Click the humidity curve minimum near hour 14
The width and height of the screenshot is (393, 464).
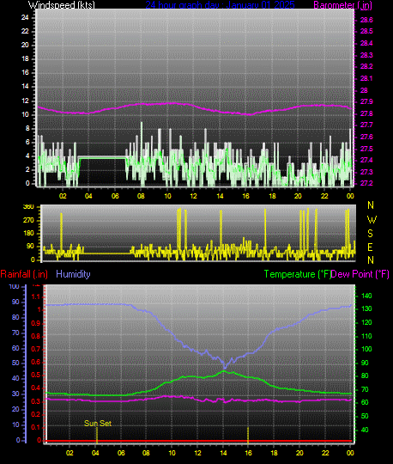click(x=225, y=367)
